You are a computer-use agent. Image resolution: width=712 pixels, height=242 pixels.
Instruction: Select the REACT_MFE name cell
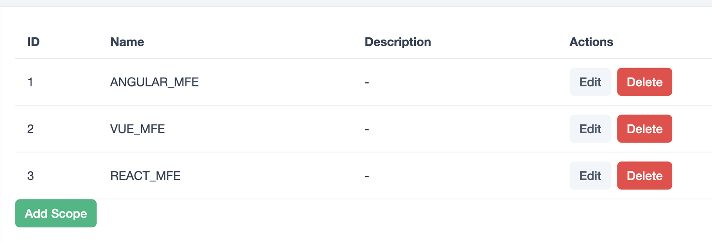pos(145,176)
